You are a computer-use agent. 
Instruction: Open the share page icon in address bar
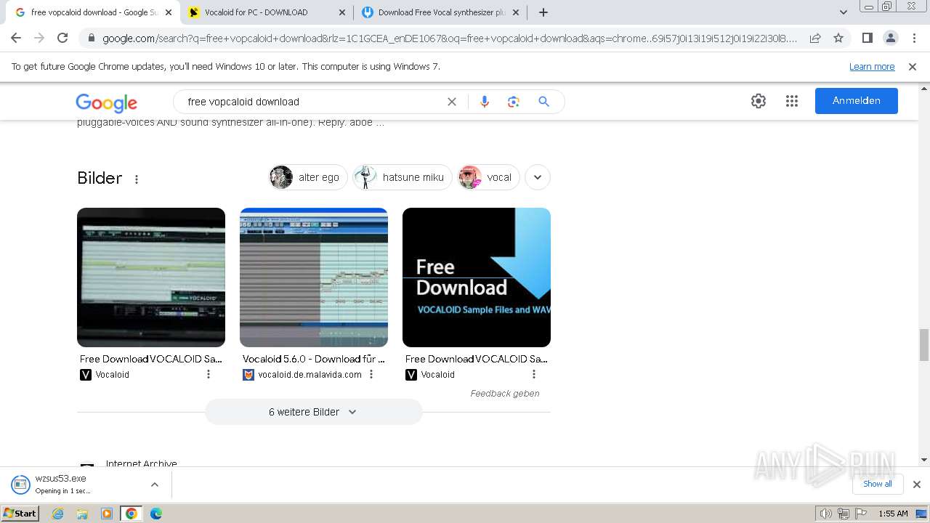(x=815, y=38)
